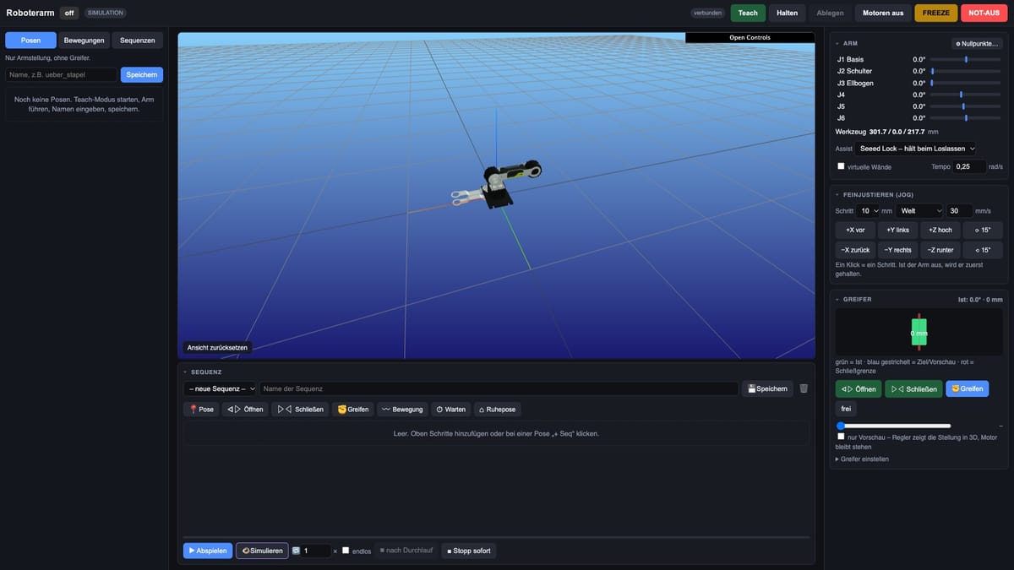Select the Posen tab
This screenshot has height=570, width=1014.
(30, 40)
